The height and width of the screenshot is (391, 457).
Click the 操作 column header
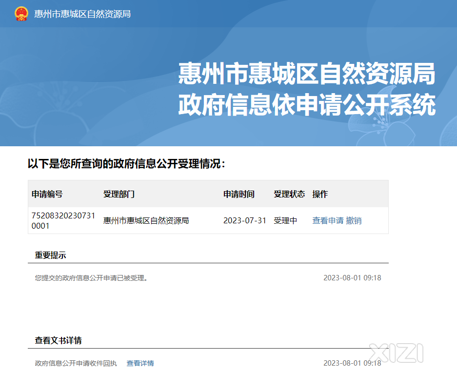tap(320, 194)
